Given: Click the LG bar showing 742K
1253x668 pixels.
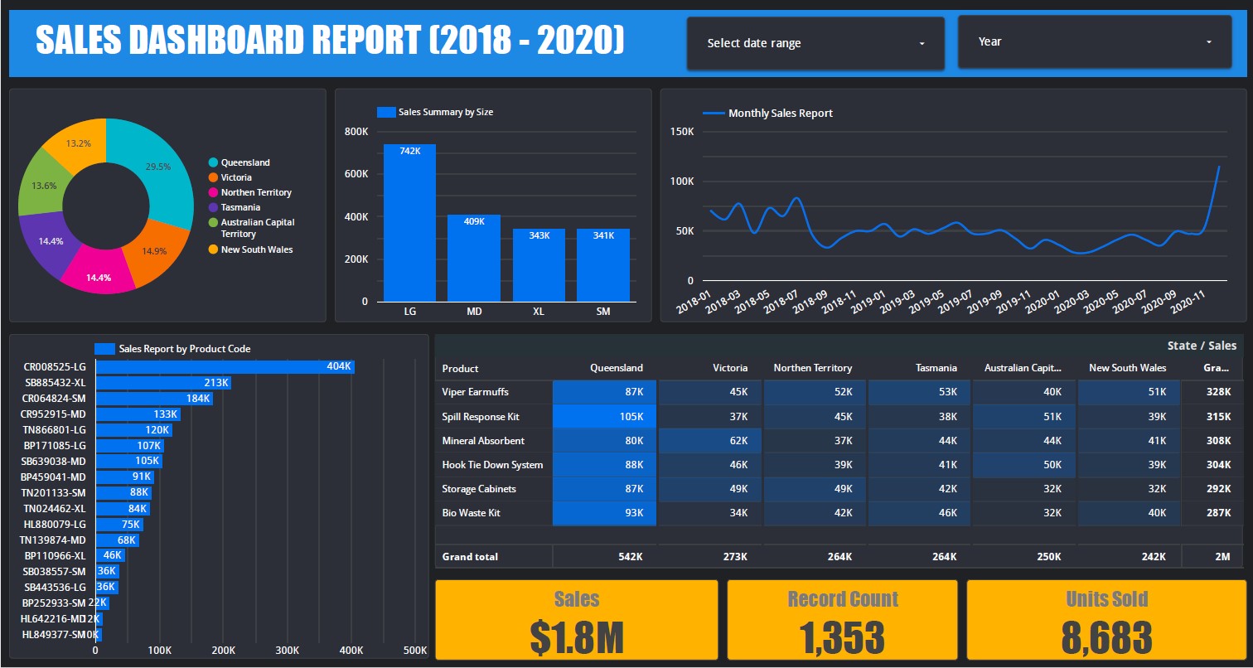Looking at the screenshot, I should click(x=409, y=223).
